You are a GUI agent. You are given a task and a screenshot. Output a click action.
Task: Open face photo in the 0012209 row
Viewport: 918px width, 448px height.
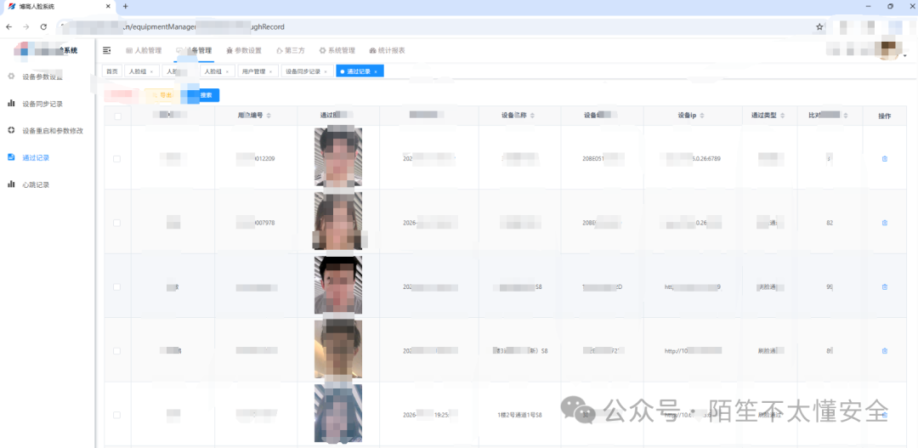pos(337,157)
